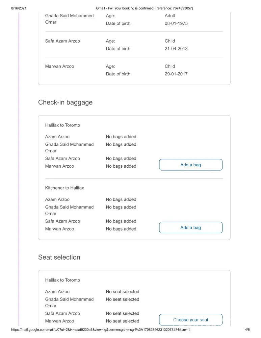261x338 pixels.
Task: Click Halifax to Toronto label under Seat selection
Action: [x=62, y=280]
